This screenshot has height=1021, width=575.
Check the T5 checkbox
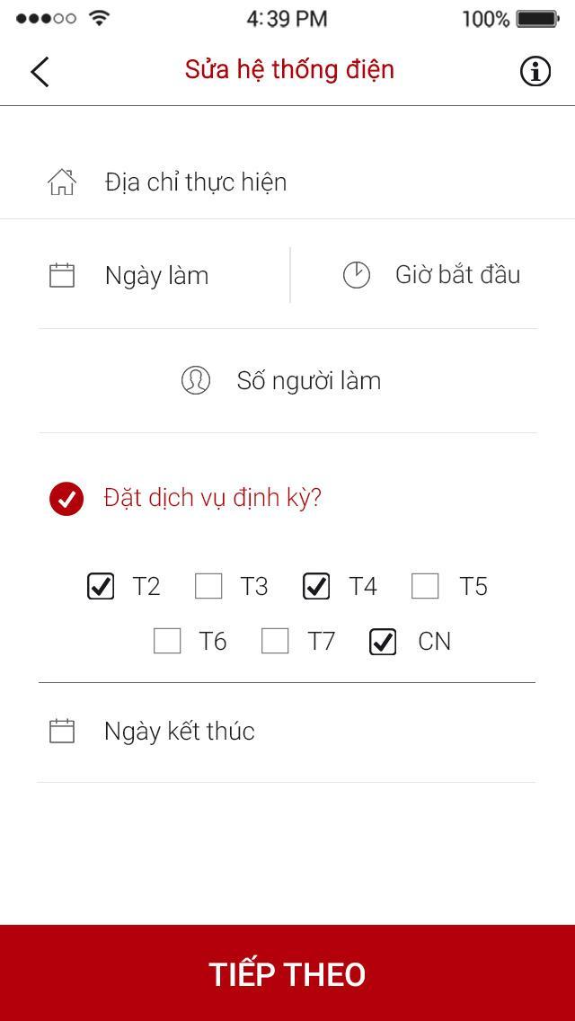click(x=424, y=586)
